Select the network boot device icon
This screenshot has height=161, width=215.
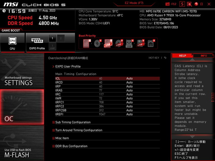coord(151,43)
